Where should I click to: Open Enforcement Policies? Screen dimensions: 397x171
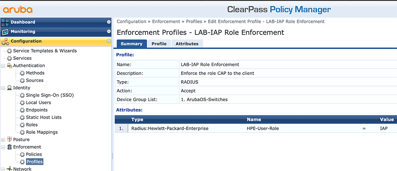click(34, 154)
